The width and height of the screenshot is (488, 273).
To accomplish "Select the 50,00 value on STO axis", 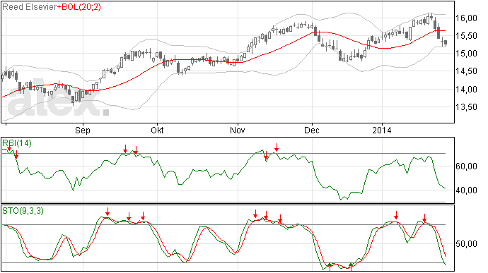I will click(466, 244).
